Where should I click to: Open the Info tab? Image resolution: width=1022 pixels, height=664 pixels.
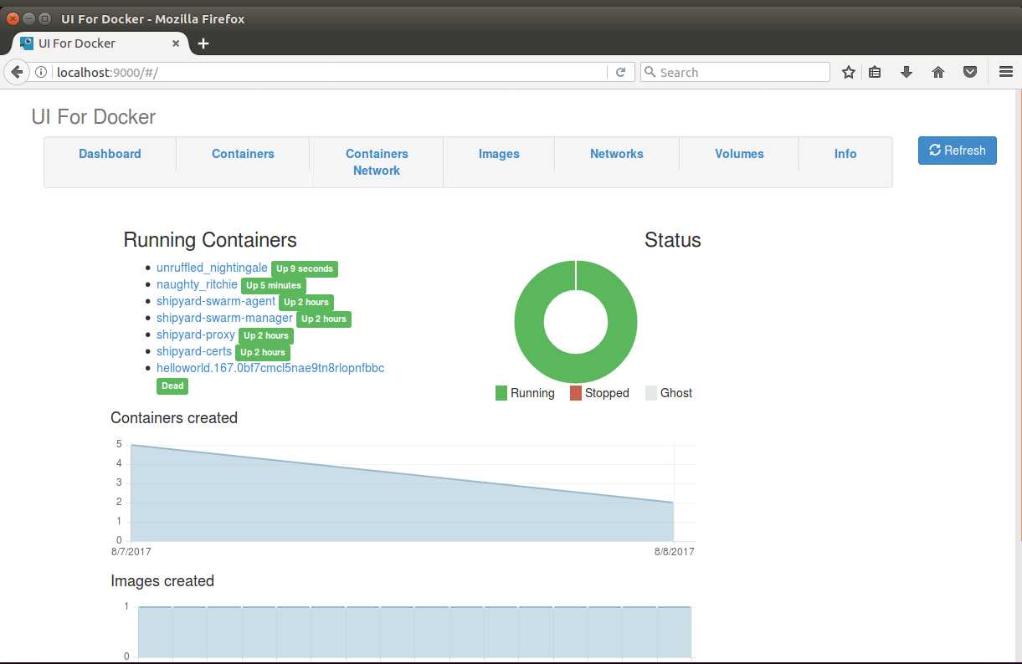(845, 154)
